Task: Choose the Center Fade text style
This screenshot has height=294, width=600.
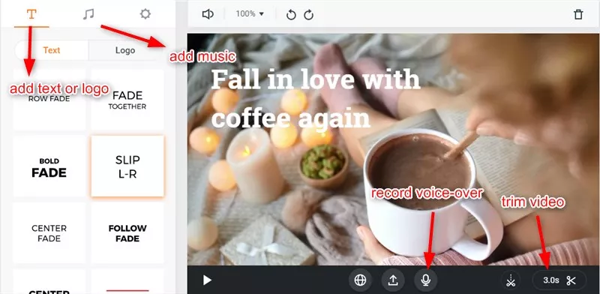Action: 49,233
